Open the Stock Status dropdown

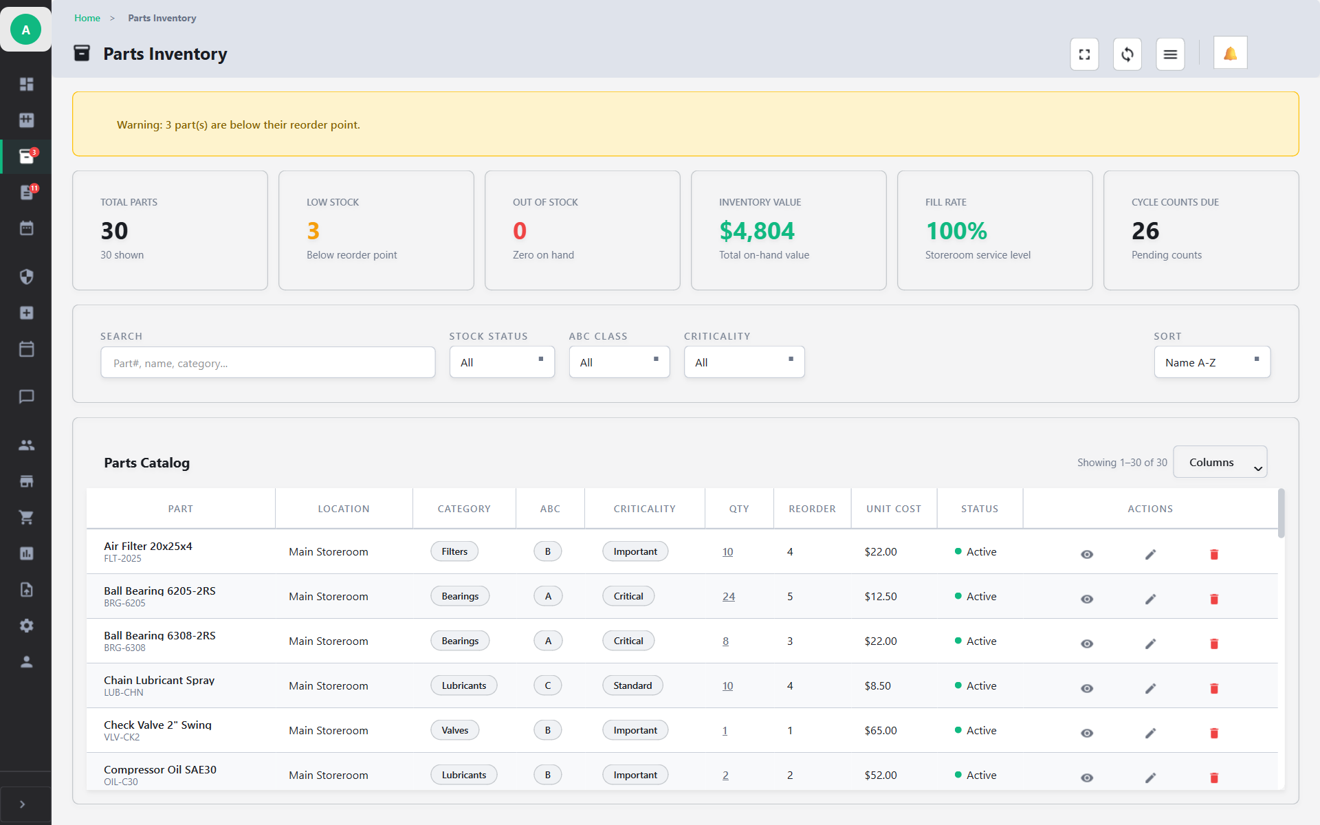pyautogui.click(x=502, y=362)
